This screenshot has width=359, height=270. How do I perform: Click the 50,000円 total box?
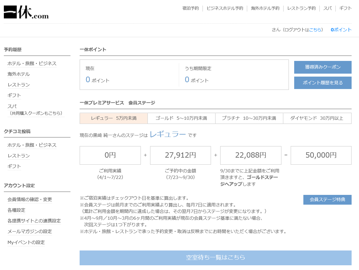(x=321, y=155)
